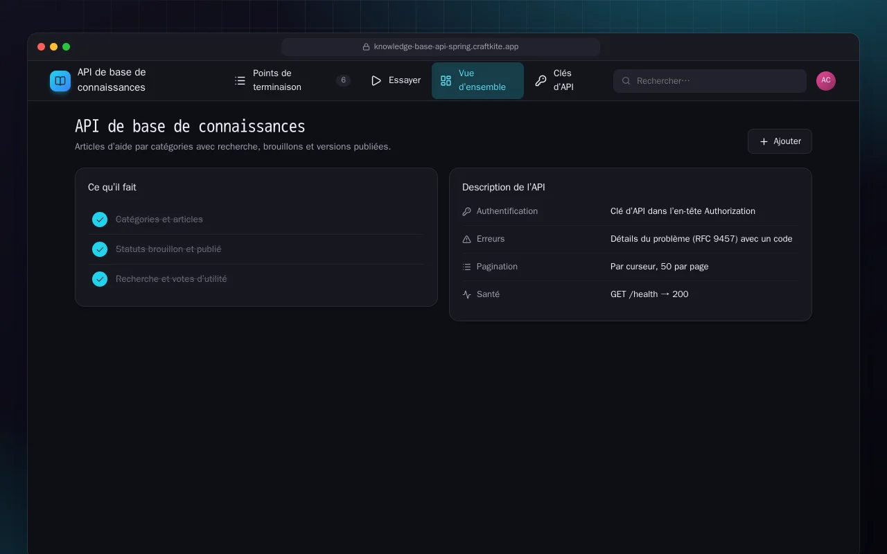
Task: Open the Points de terminaison tab
Action: point(292,81)
